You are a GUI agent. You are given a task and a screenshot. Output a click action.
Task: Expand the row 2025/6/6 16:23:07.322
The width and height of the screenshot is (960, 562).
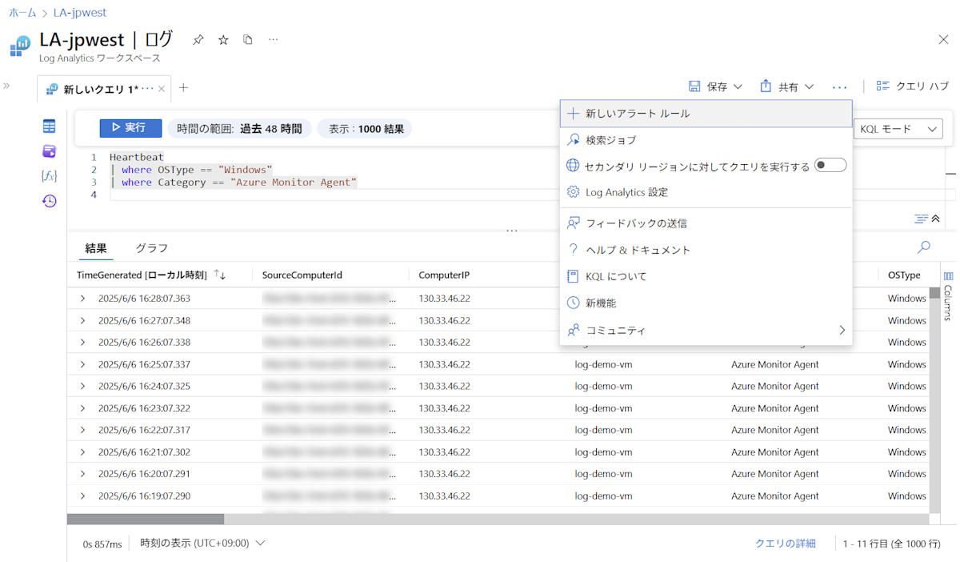[x=82, y=408]
